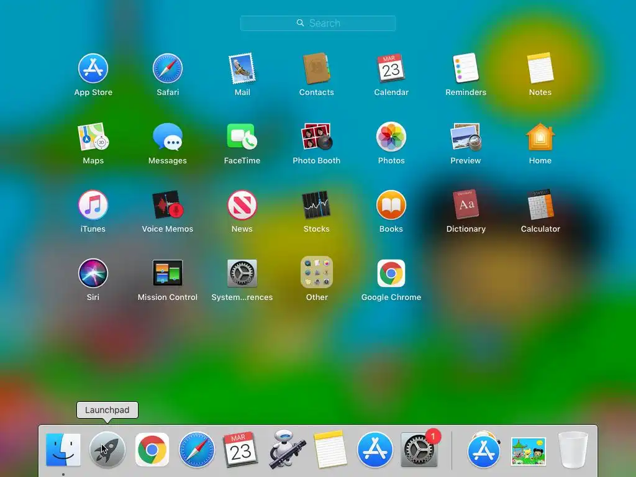The image size is (636, 477).
Task: Click the Launchpad rocket in the Dock
Action: (x=107, y=450)
